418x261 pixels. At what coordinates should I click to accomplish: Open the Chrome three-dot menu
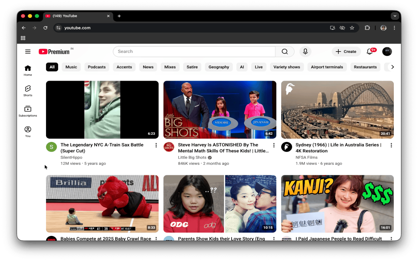coord(394,28)
